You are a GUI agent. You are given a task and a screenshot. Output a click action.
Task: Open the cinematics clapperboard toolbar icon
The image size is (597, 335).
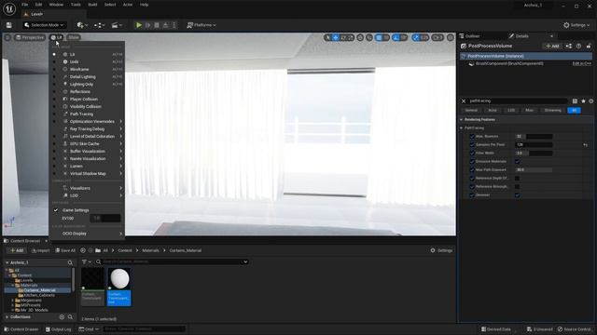click(x=117, y=25)
